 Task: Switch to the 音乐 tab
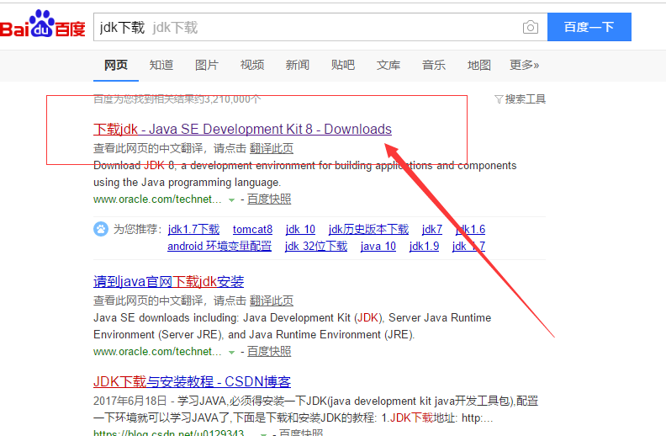[434, 65]
